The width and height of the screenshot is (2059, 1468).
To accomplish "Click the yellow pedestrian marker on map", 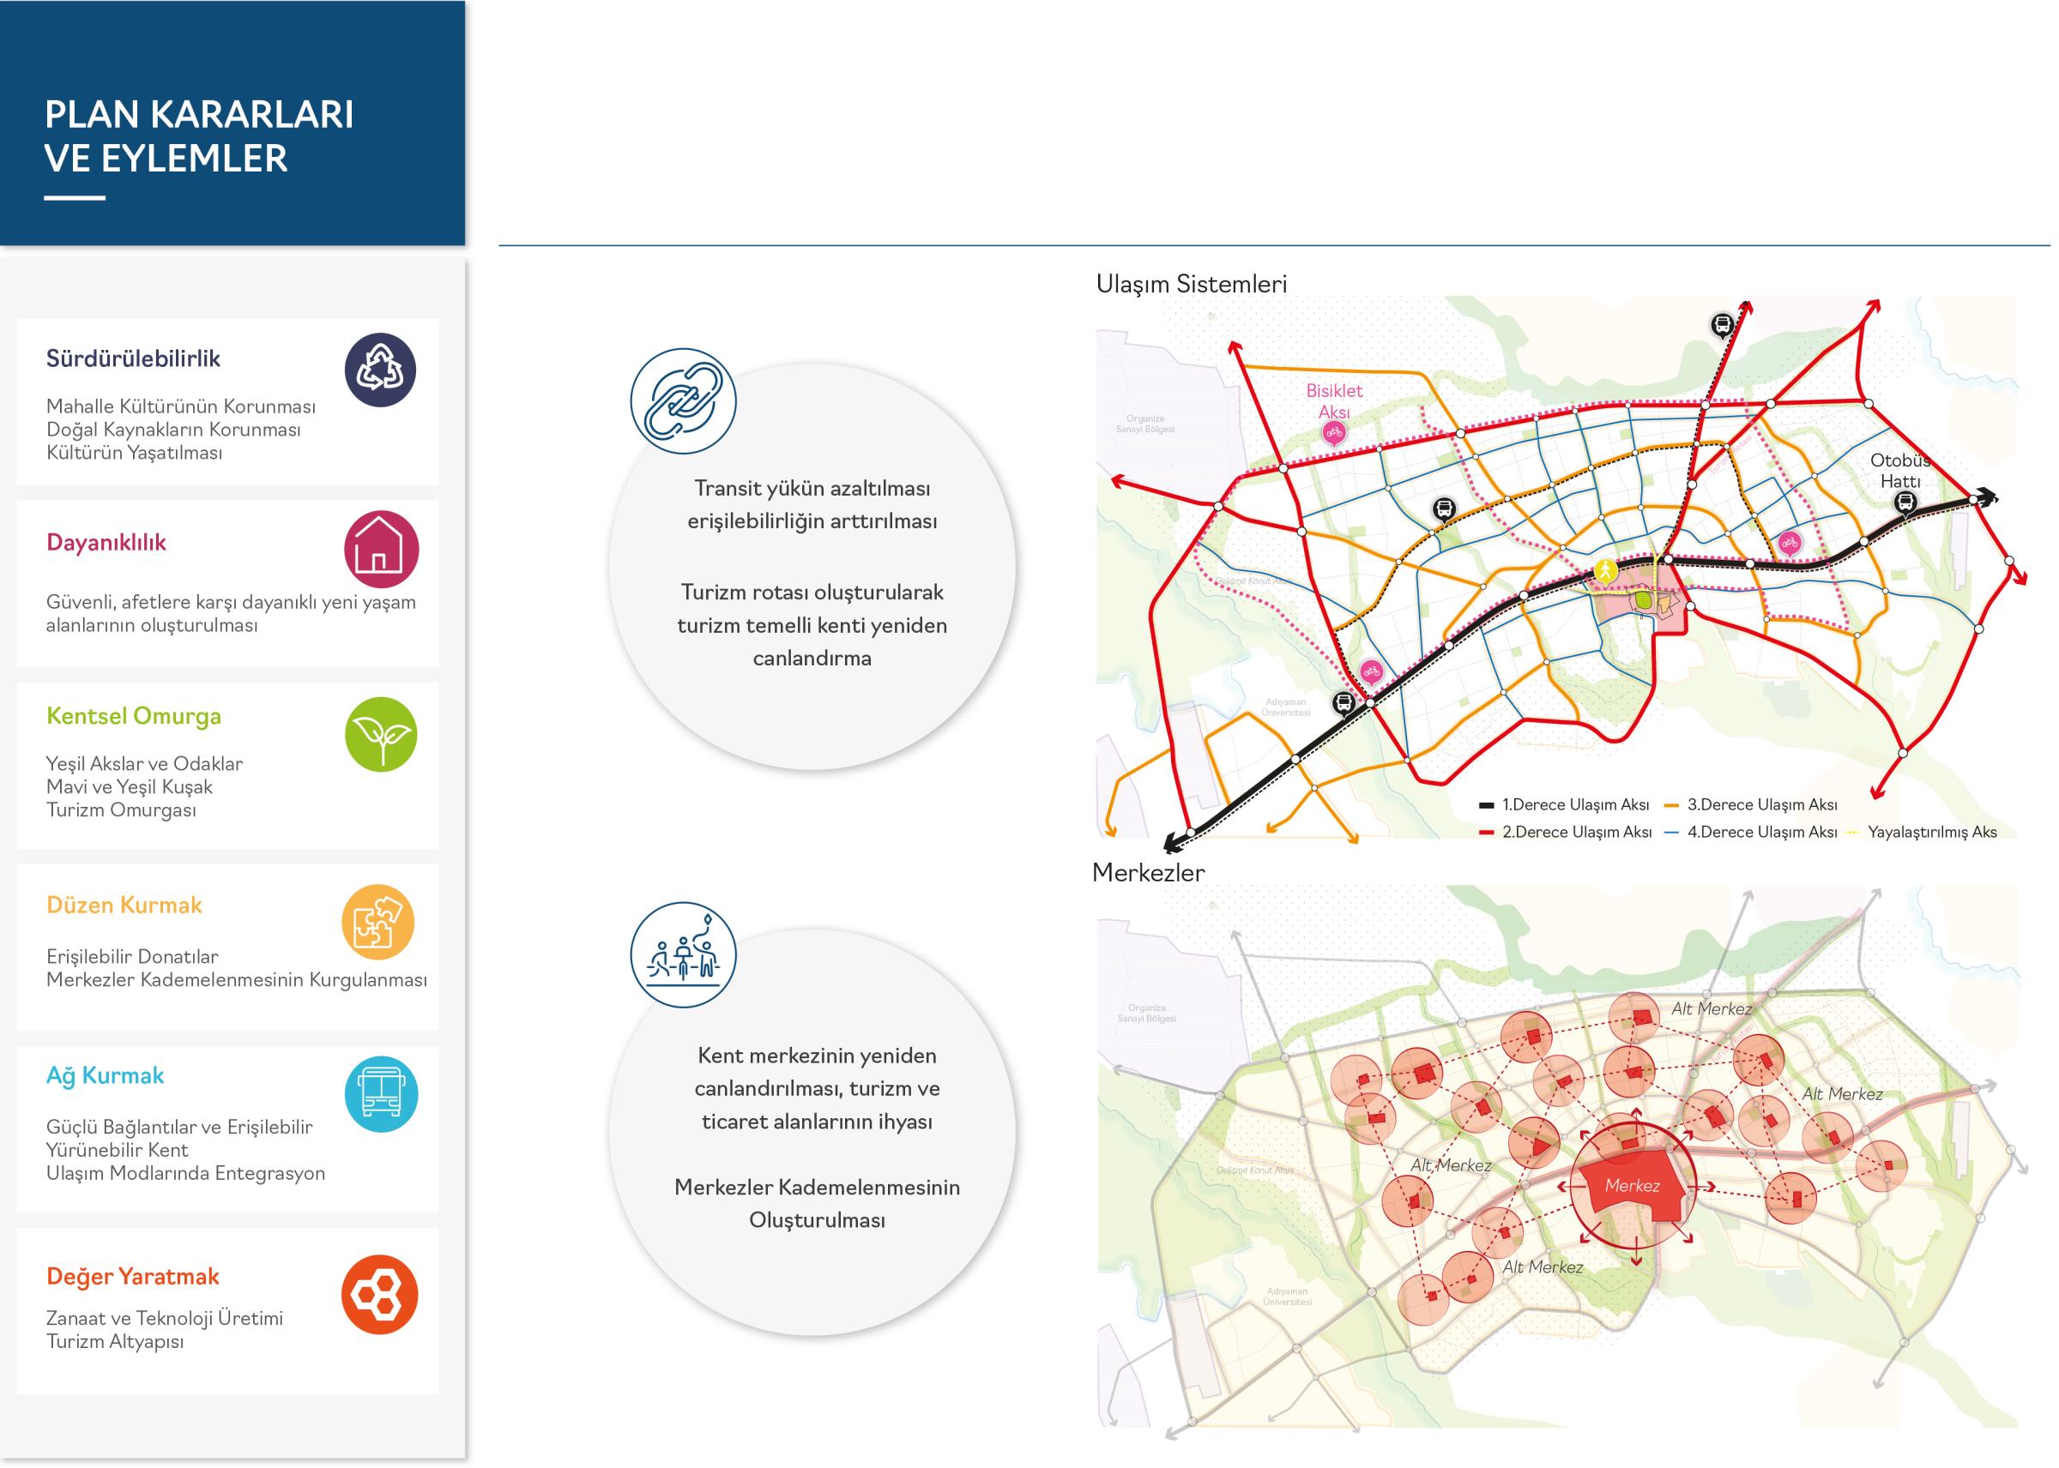I will [1606, 571].
